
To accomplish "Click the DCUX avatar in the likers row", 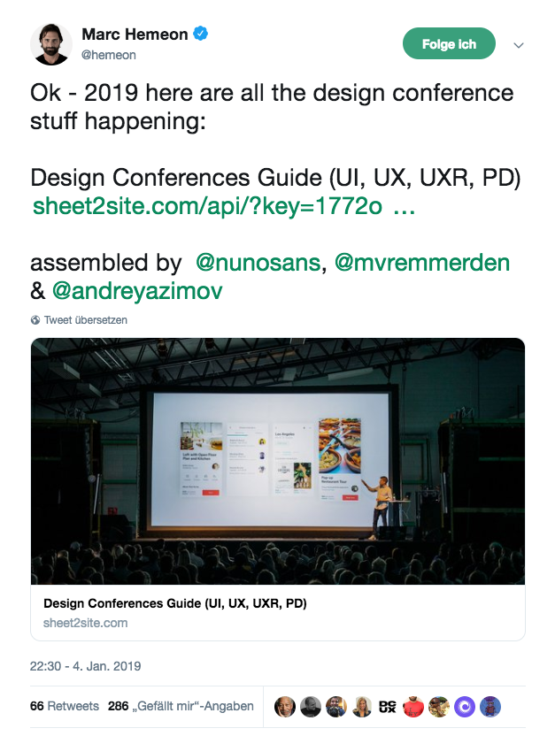I will (x=386, y=706).
